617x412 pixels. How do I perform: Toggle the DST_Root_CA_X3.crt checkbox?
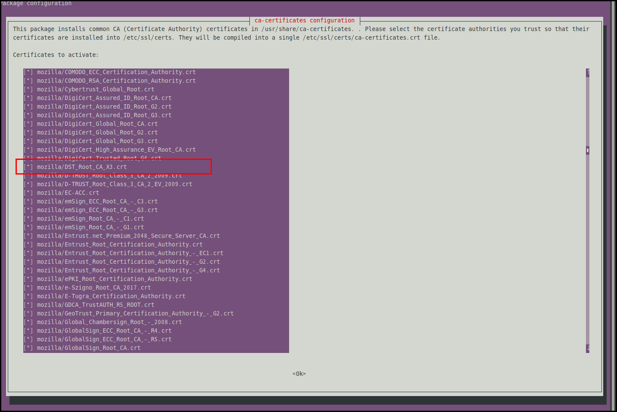pos(28,167)
